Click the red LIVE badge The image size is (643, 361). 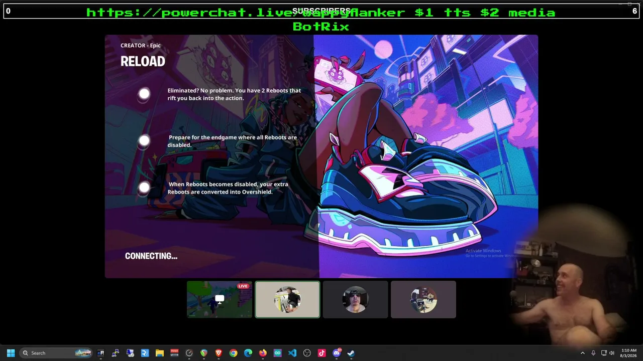pos(243,286)
